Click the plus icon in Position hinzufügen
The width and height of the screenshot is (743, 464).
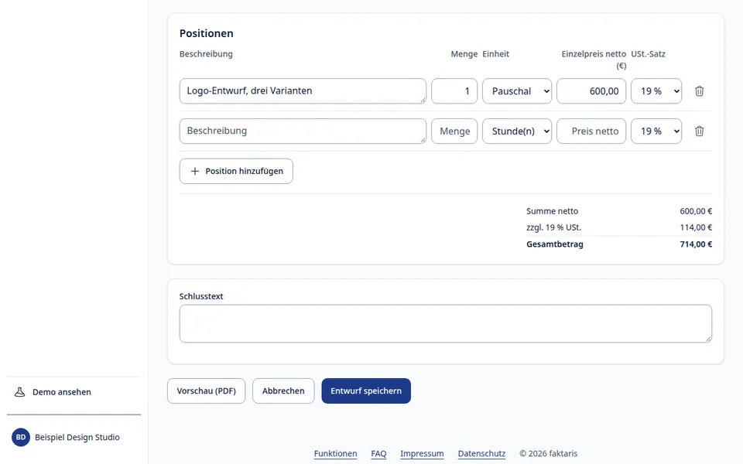195,171
